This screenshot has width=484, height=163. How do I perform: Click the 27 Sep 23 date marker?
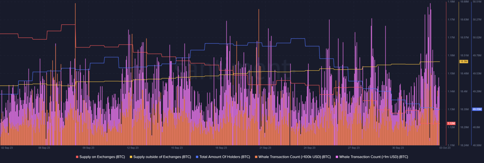[x=354, y=147]
